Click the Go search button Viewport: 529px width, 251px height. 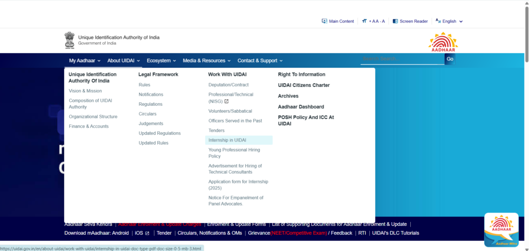[450, 59]
